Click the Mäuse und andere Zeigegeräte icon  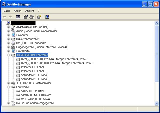pyautogui.click(x=13, y=103)
